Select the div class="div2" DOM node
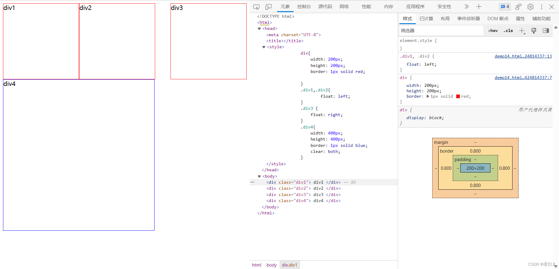 (x=303, y=188)
